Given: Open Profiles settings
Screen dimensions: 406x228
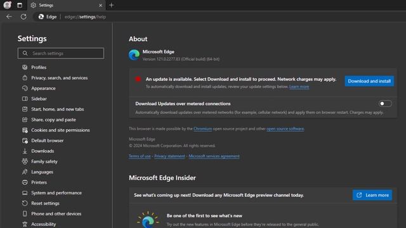Looking at the screenshot, I should coord(39,67).
